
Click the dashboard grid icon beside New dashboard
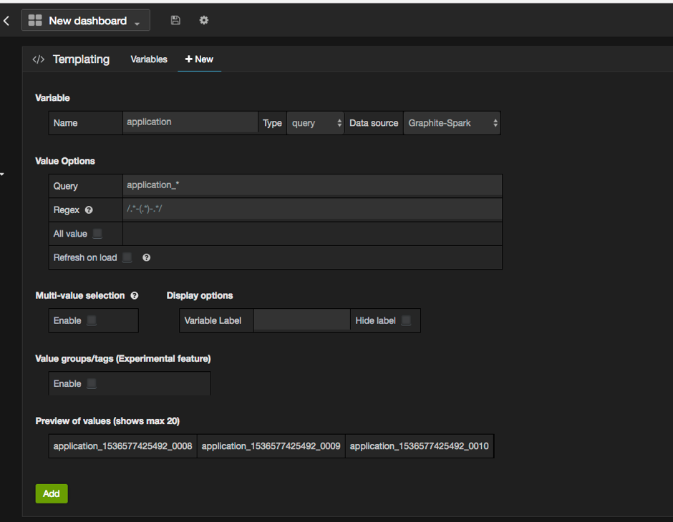[35, 21]
